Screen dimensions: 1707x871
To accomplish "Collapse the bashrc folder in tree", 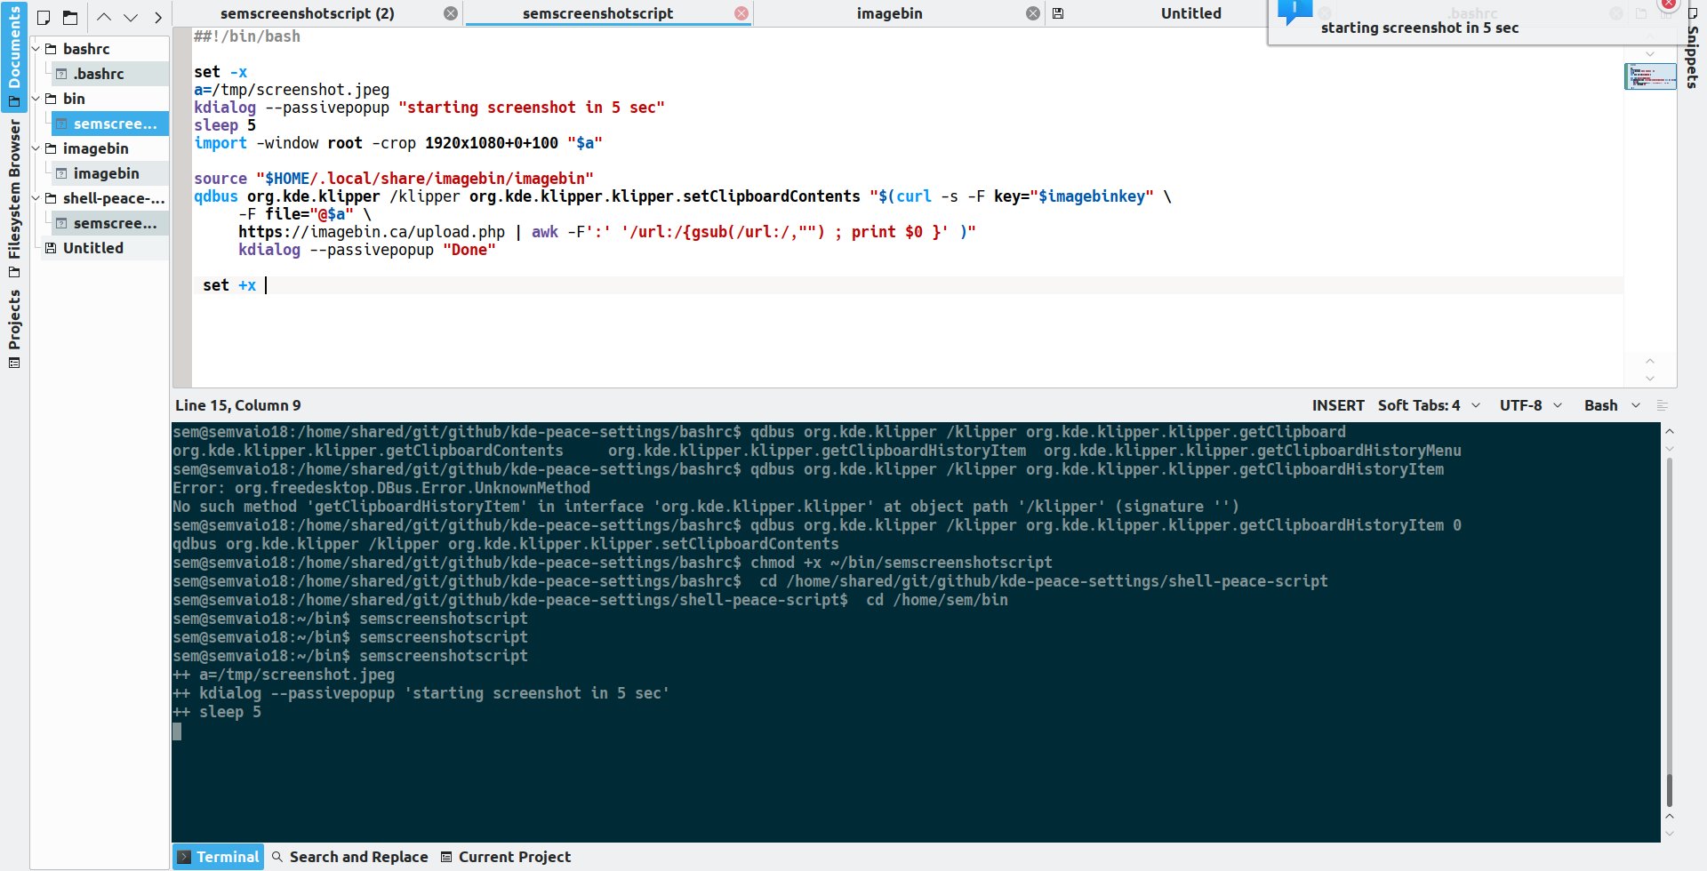I will pyautogui.click(x=36, y=49).
